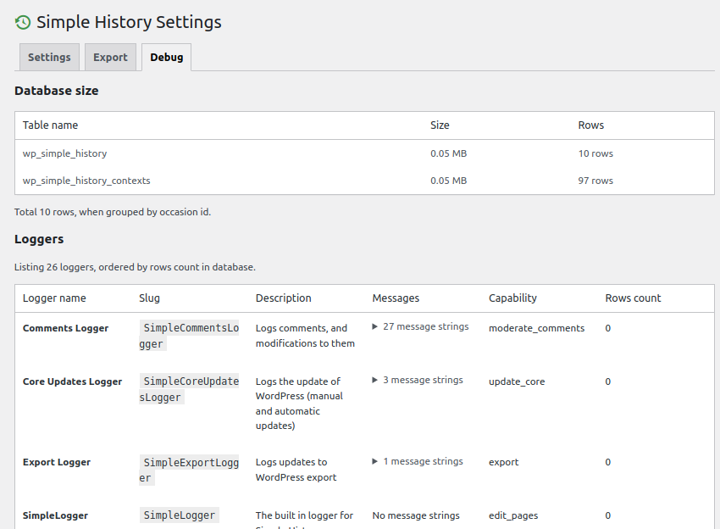Select the Export Logger name
This screenshot has height=529, width=720.
pos(57,462)
